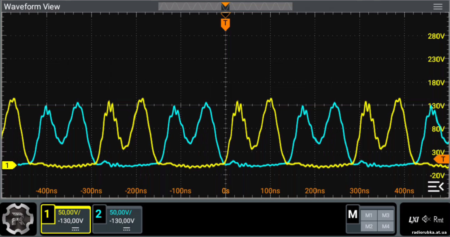Select the orange trigger position marker at top
This screenshot has width=450, height=237.
(225, 24)
